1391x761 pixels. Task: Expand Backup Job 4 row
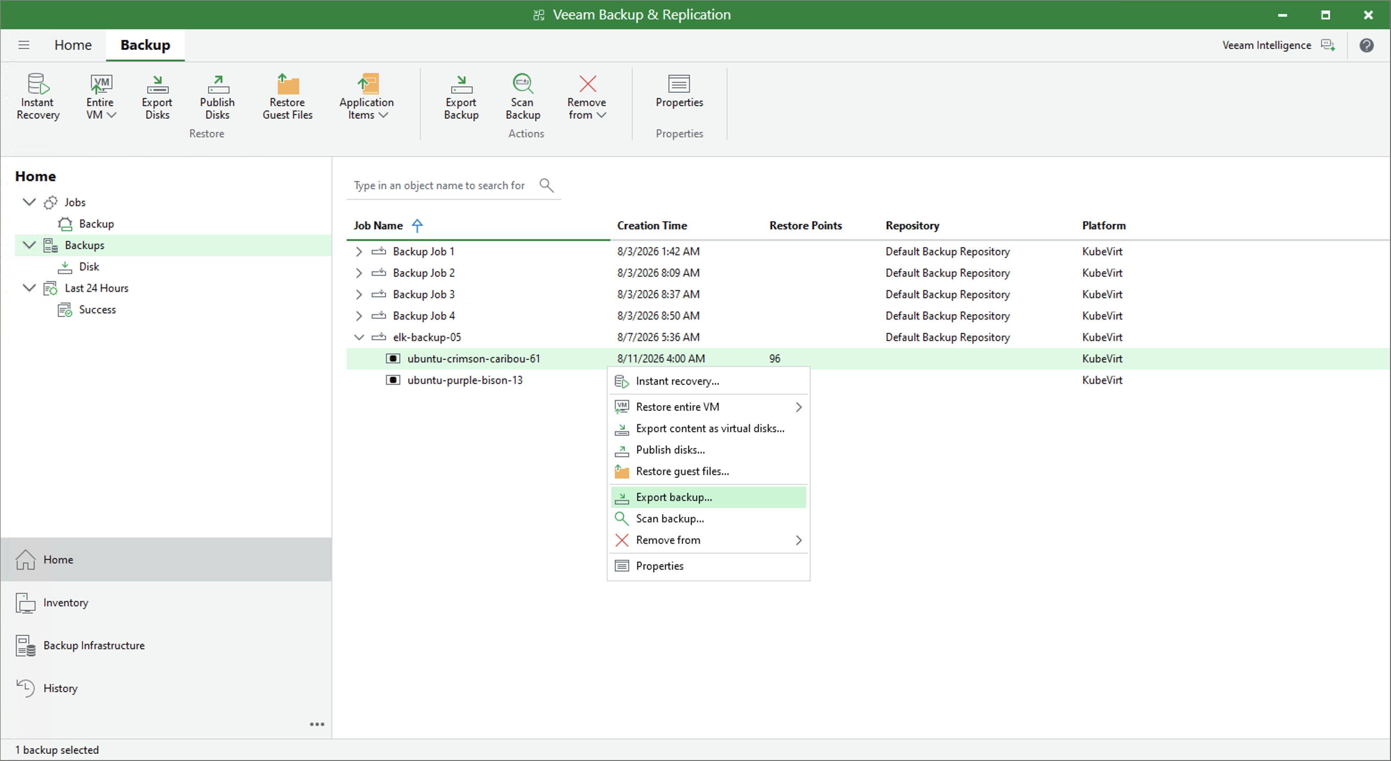pos(359,316)
